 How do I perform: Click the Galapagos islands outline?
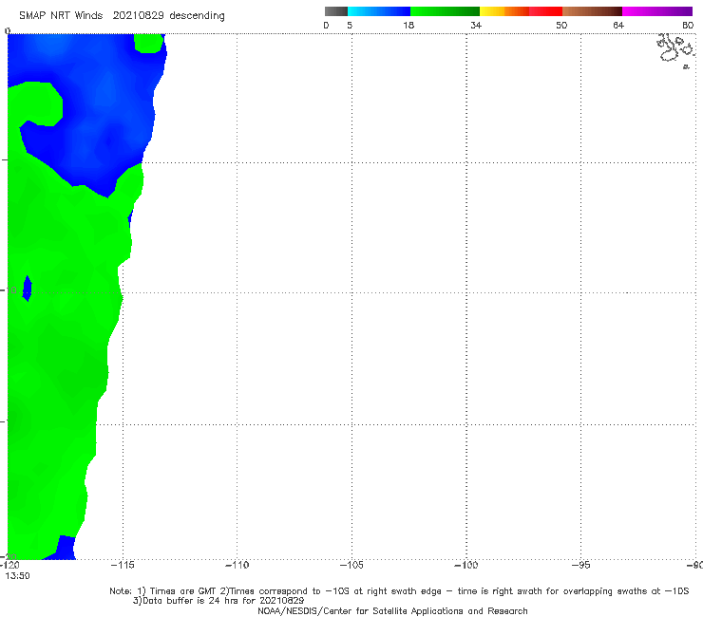675,49
